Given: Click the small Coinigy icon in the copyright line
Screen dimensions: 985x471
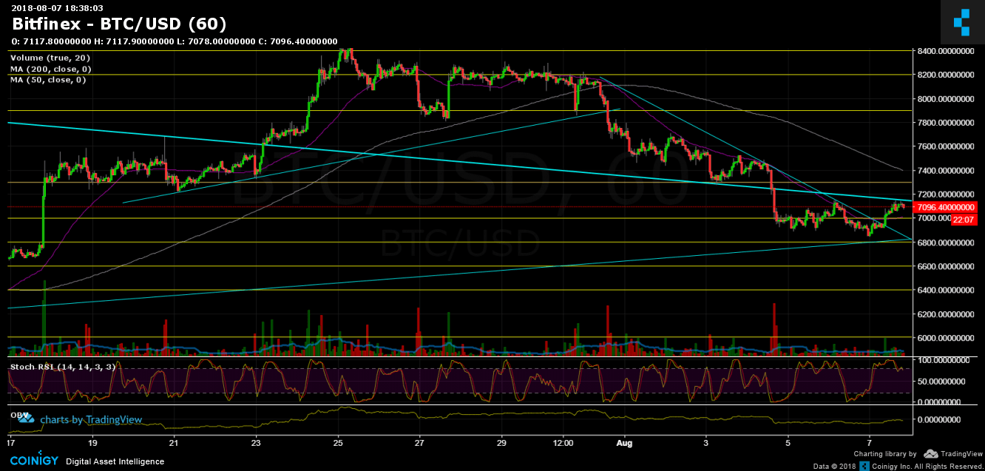Looking at the screenshot, I should (x=864, y=466).
